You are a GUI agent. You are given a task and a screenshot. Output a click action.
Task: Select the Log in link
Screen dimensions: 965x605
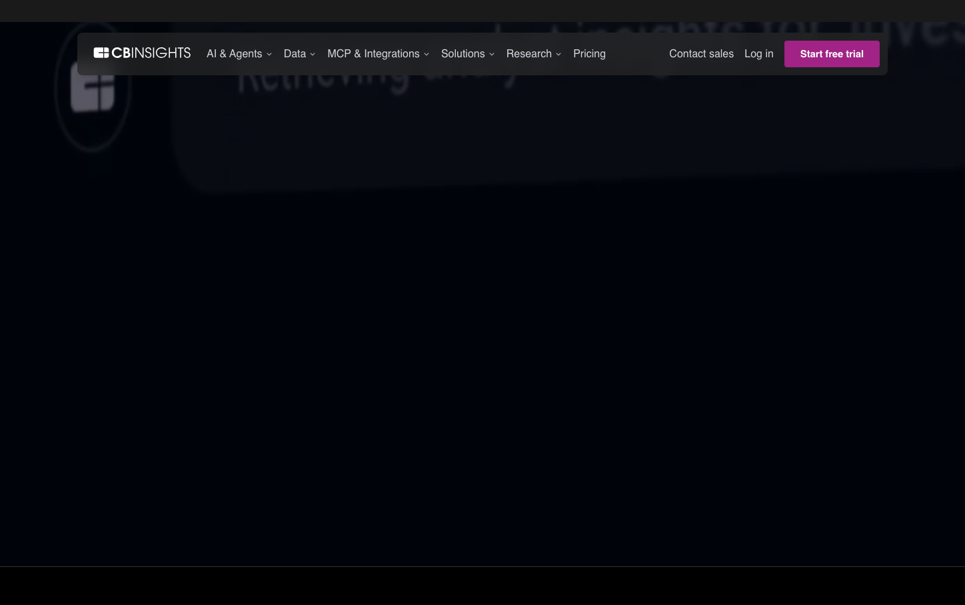(x=758, y=54)
